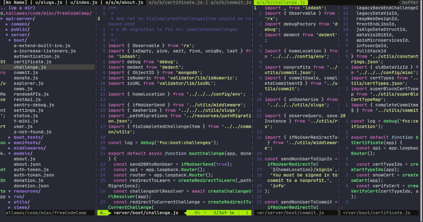This screenshot has height=222, width=423.
Task: Open sentry-debug.js in file tree
Action: [34, 105]
